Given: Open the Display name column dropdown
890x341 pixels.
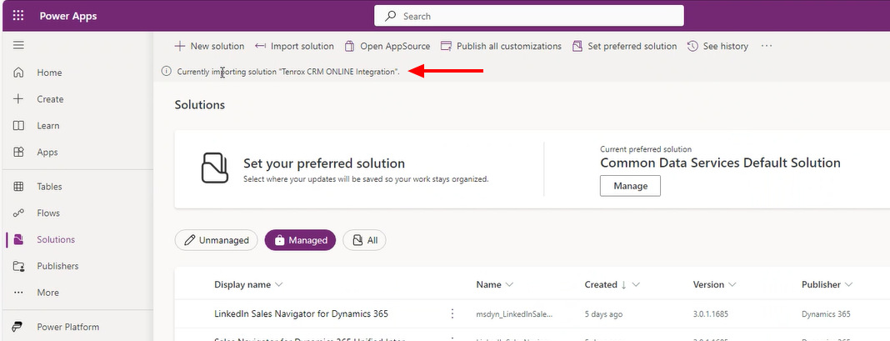Looking at the screenshot, I should click(278, 285).
